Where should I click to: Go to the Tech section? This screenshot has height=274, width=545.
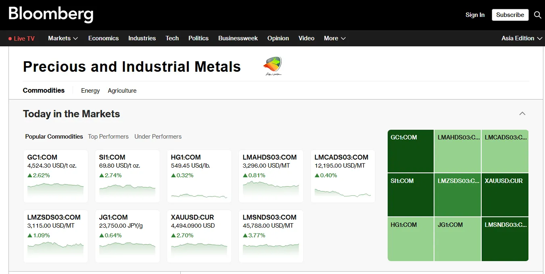[x=172, y=38]
